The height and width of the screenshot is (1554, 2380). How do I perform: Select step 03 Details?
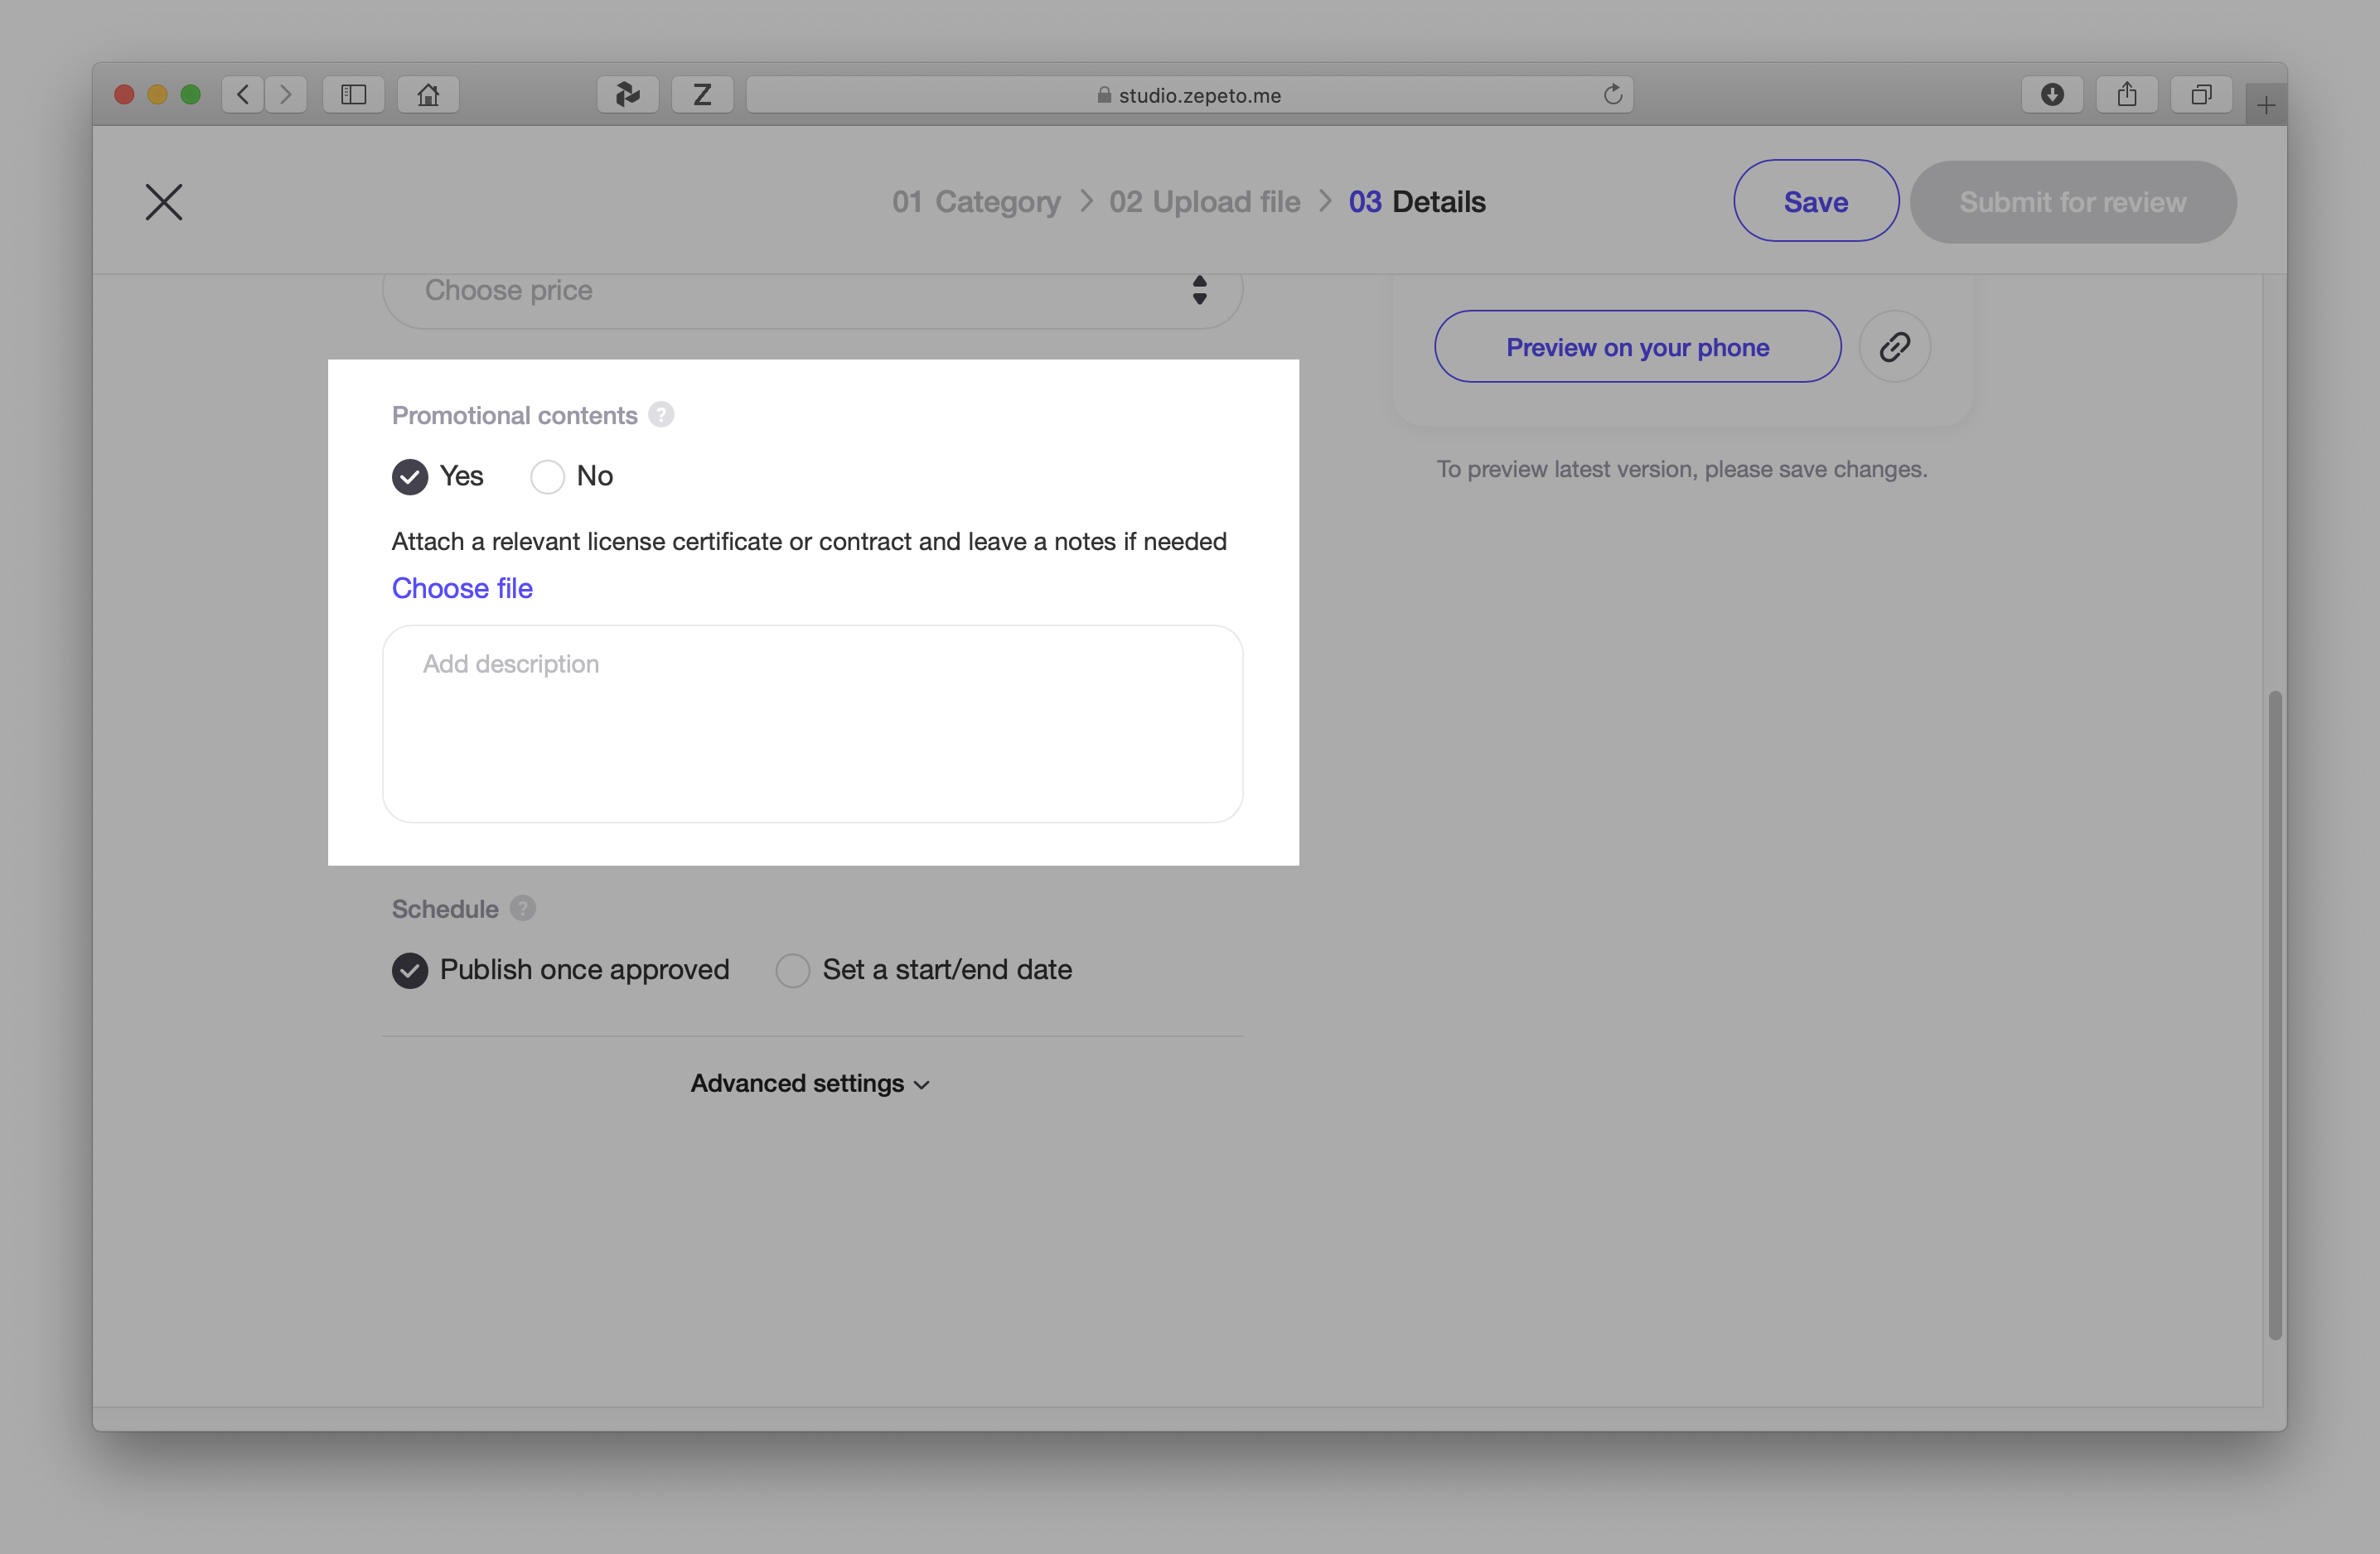pos(1417,202)
